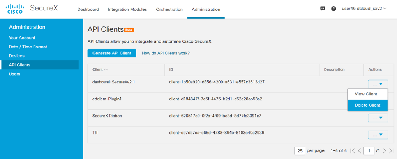Image resolution: width=397 pixels, height=159 pixels.
Task: Click the Administration sidebar heading
Action: (x=27, y=27)
